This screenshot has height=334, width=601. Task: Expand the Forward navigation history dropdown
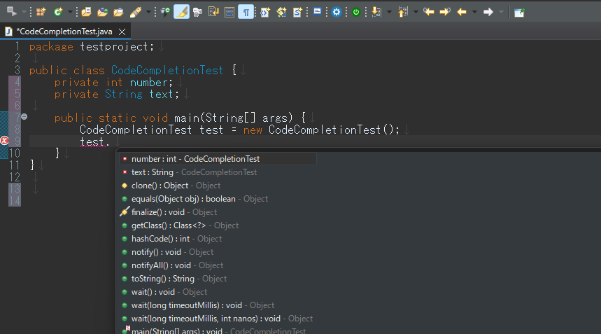tap(501, 13)
